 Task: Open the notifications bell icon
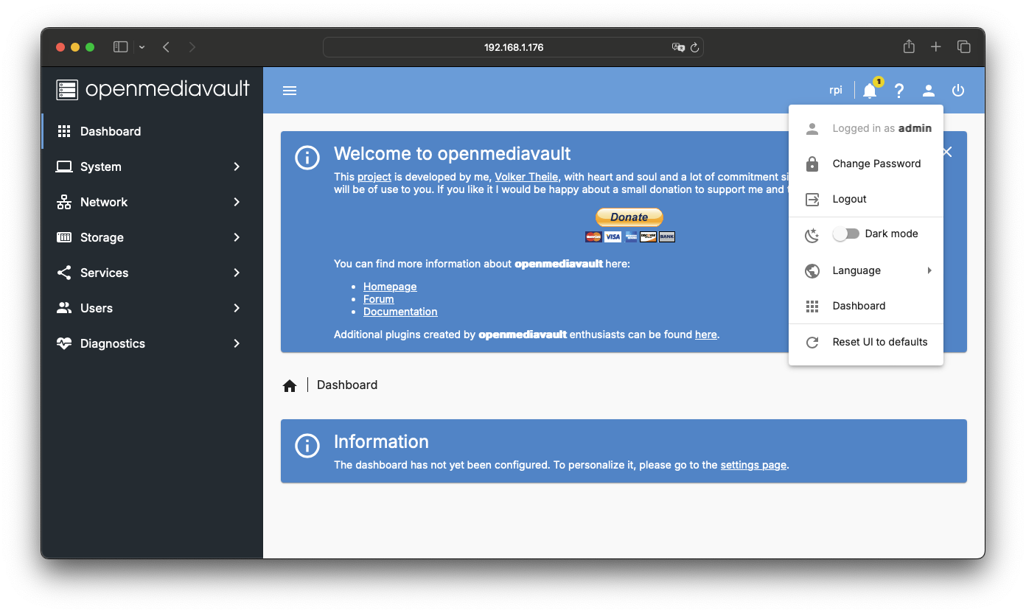[x=870, y=91]
